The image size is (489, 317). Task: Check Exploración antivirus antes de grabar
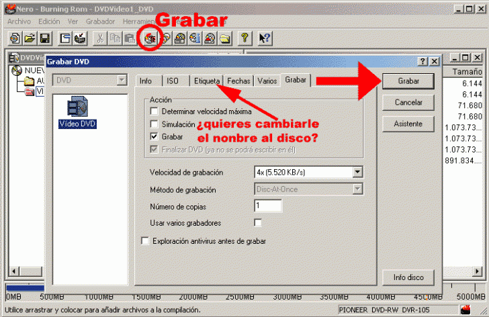click(144, 240)
